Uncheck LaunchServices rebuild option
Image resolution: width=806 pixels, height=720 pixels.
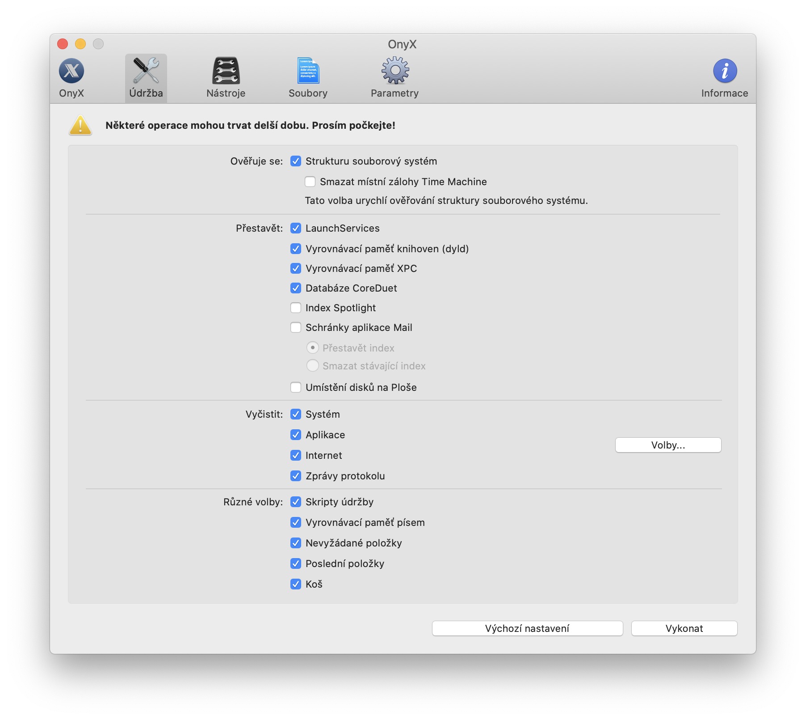pyautogui.click(x=296, y=228)
